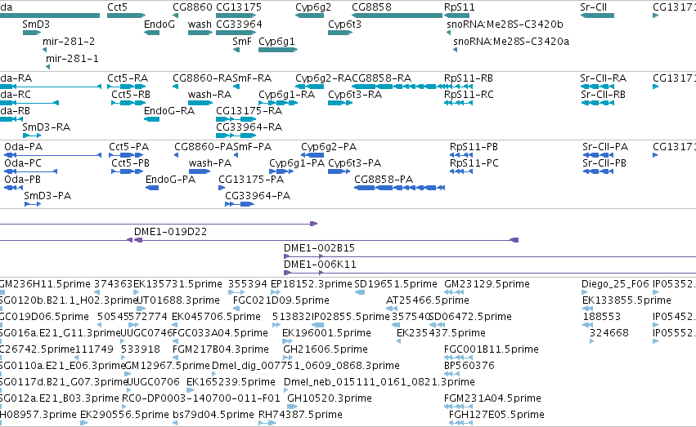This screenshot has height=427, width=696.
Task: Click EST BP560376
Action: (451, 374)
